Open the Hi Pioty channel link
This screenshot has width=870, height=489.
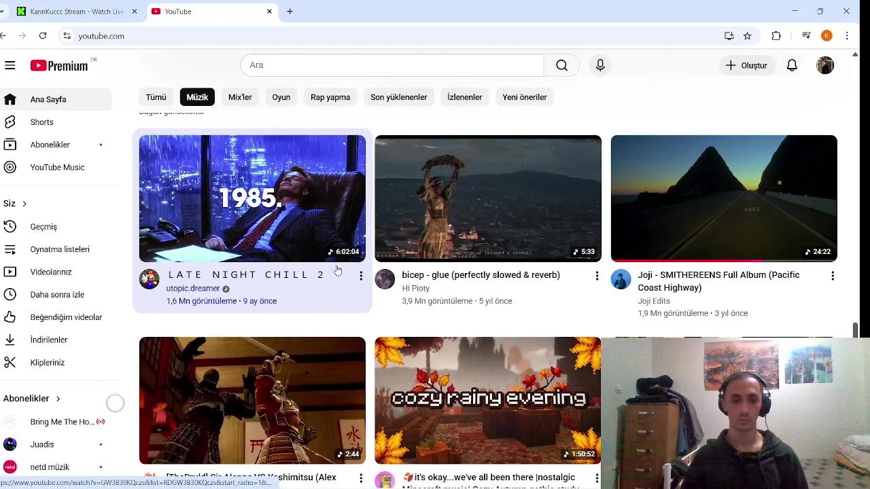pyautogui.click(x=415, y=289)
